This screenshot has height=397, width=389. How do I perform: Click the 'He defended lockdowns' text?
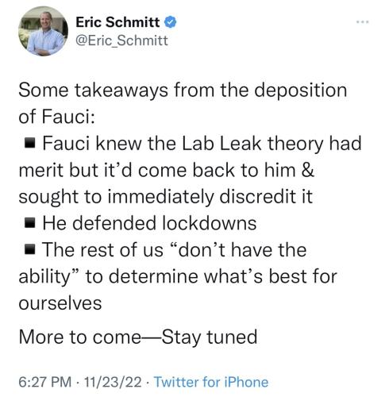[x=149, y=223]
